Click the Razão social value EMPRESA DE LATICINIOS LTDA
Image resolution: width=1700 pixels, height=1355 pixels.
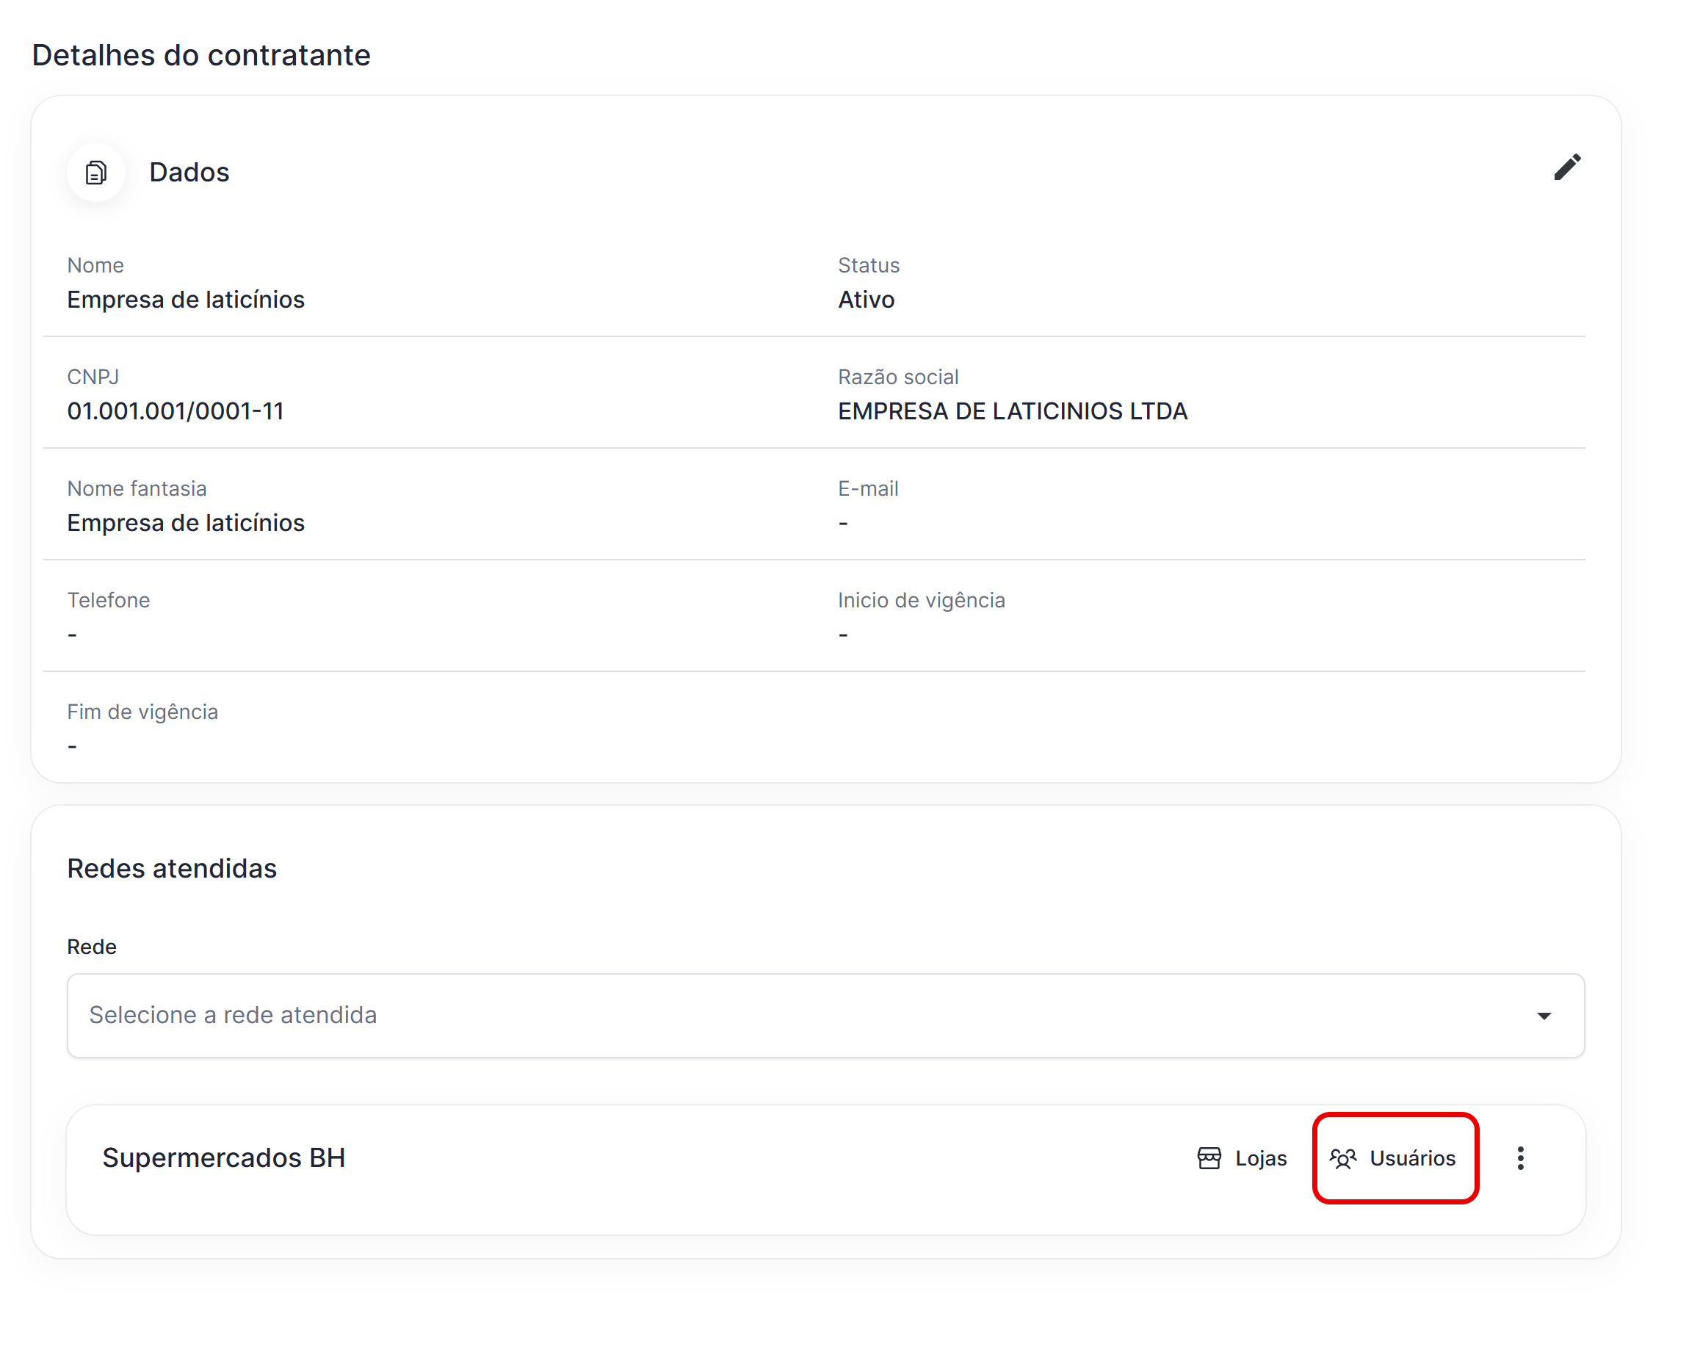pos(1012,411)
